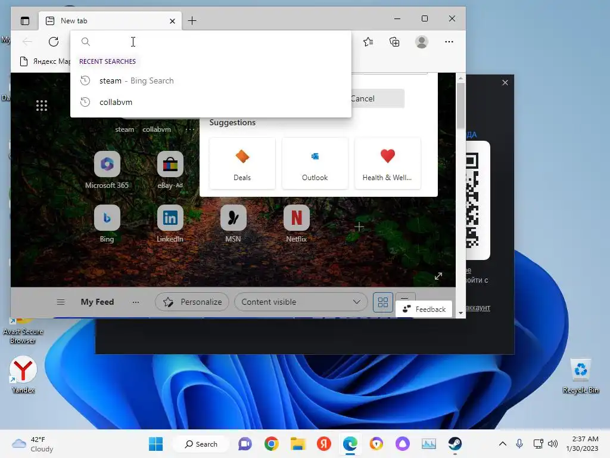Click inside the address bar search field
Viewport: 610px width, 458px height.
coord(210,42)
